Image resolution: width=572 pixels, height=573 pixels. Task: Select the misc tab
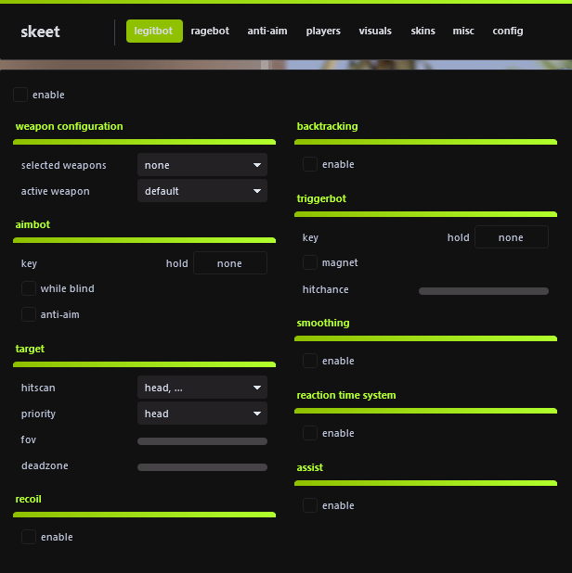point(463,32)
